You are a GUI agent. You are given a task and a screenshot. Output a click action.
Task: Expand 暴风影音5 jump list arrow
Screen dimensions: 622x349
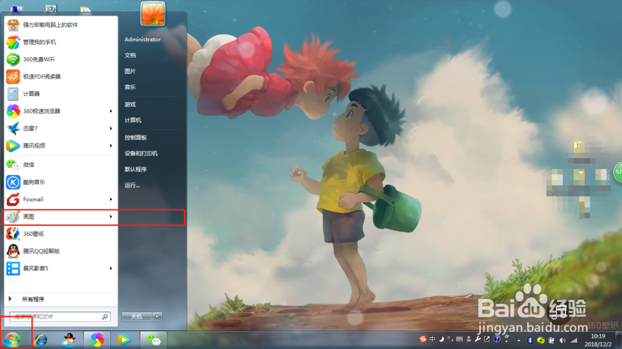pos(111,269)
